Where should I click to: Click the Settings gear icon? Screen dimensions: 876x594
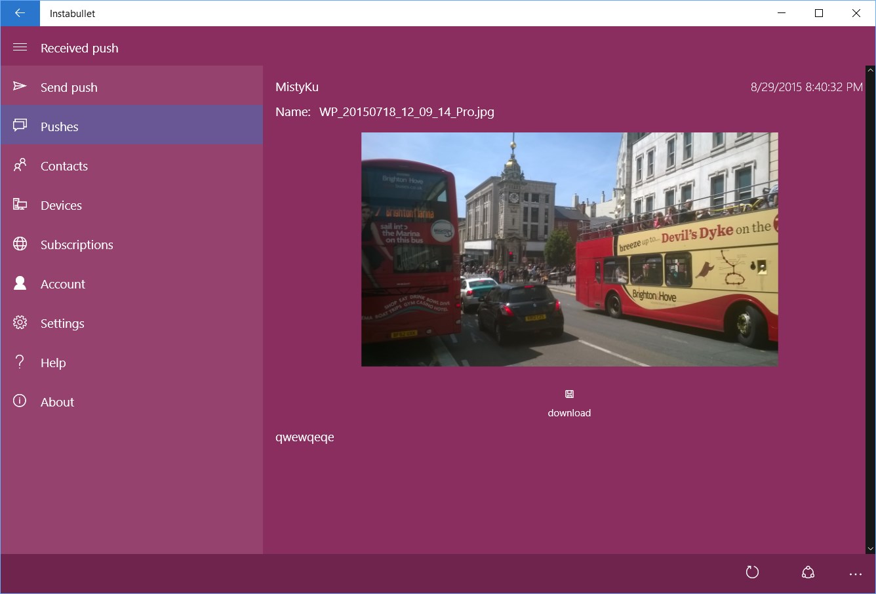(20, 323)
